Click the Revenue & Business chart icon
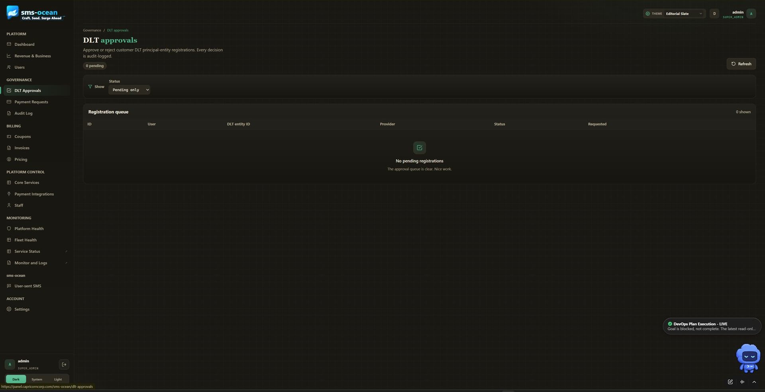This screenshot has height=392, width=765. point(9,56)
